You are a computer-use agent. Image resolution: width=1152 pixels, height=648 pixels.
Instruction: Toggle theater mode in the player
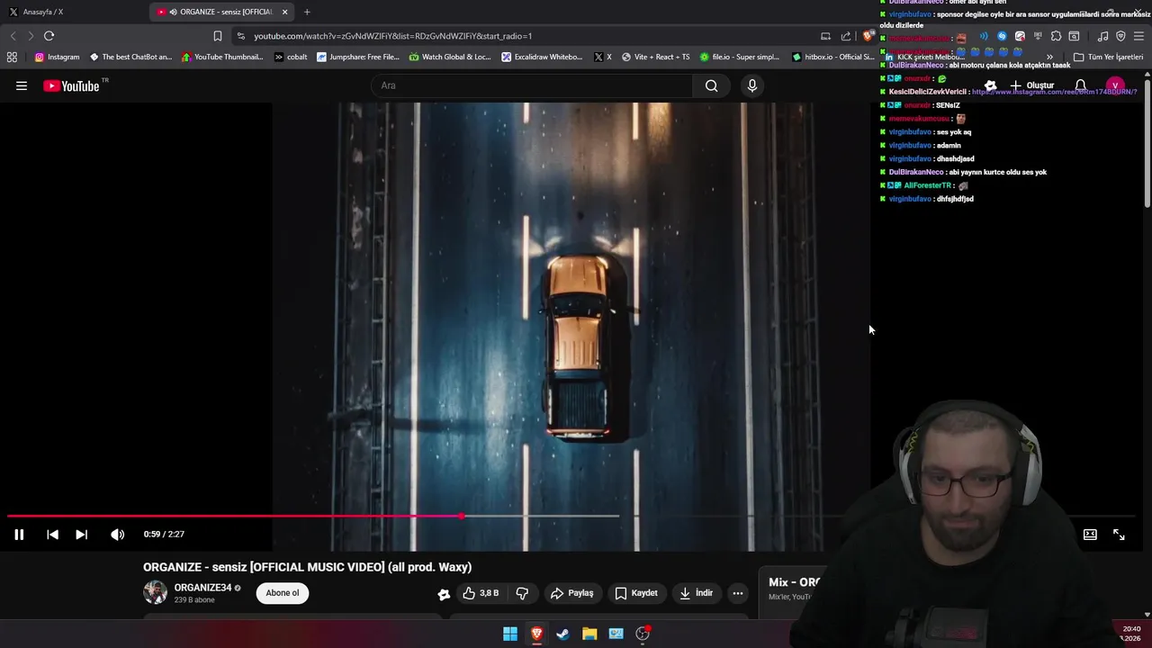1090,535
